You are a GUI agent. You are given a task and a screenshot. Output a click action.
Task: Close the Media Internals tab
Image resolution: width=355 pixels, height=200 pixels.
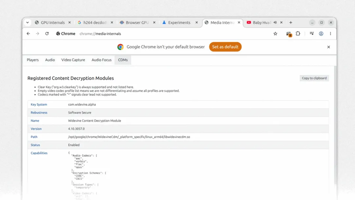239,23
